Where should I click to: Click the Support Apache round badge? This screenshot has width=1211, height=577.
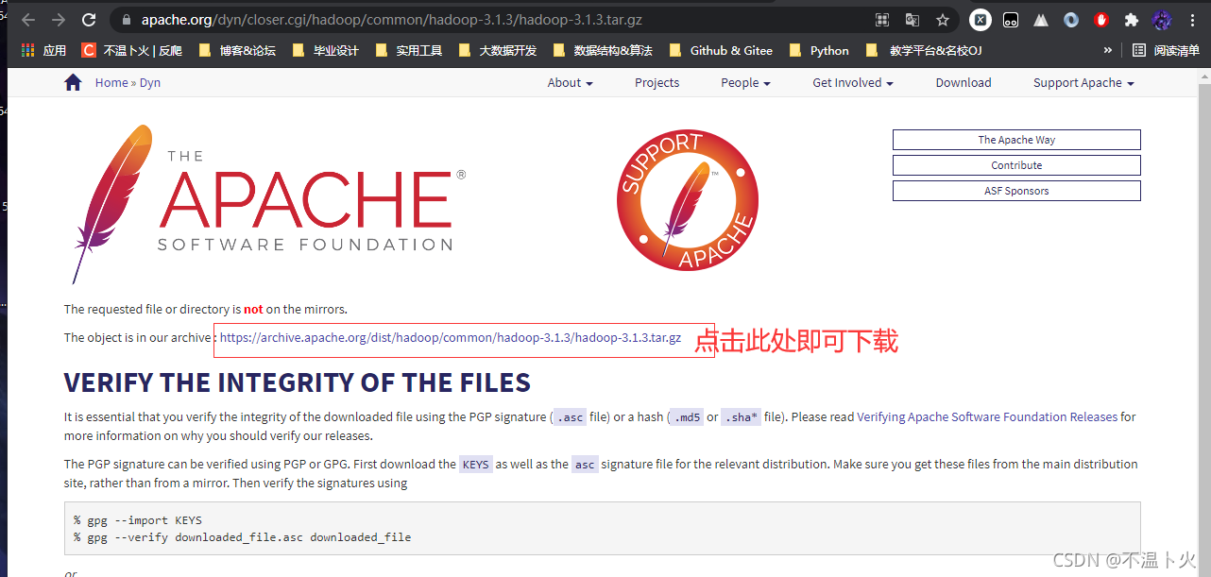(x=687, y=201)
